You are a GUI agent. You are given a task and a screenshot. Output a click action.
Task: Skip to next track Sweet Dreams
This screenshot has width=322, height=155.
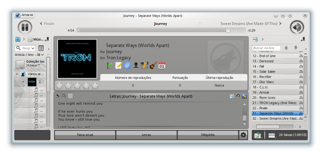pos(251,24)
